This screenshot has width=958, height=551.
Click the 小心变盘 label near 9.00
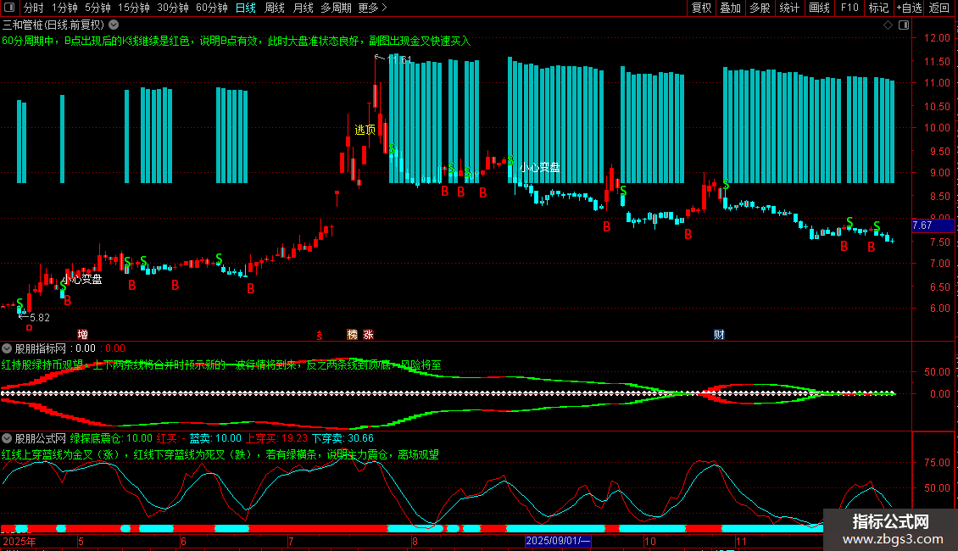point(539,167)
